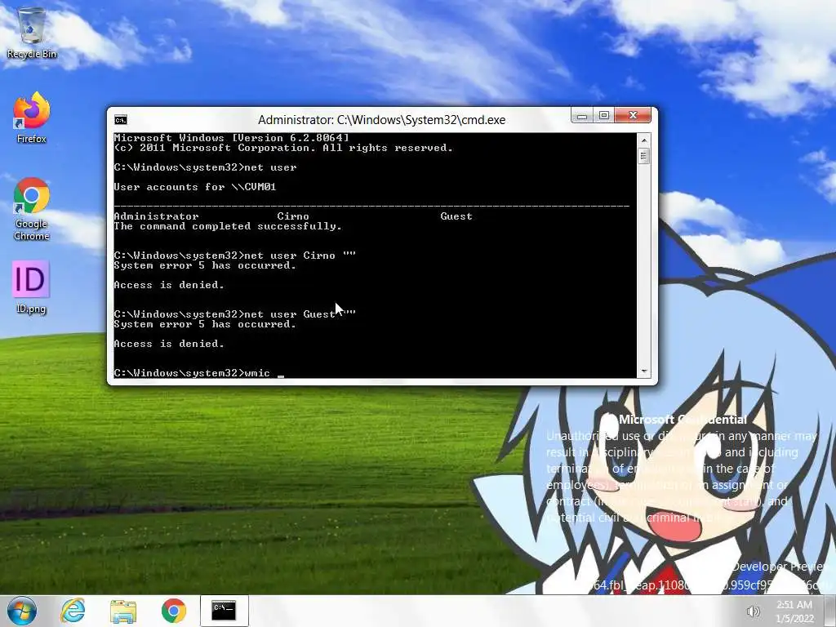836x627 pixels.
Task: Click the Microsoft Windows version line
Action: click(x=231, y=138)
